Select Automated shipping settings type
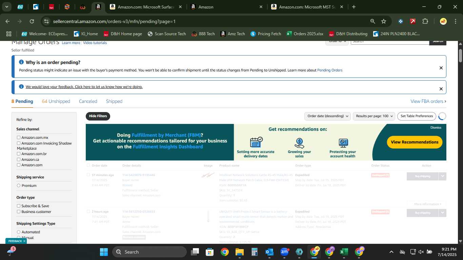Image resolution: width=463 pixels, height=260 pixels. click(x=19, y=232)
